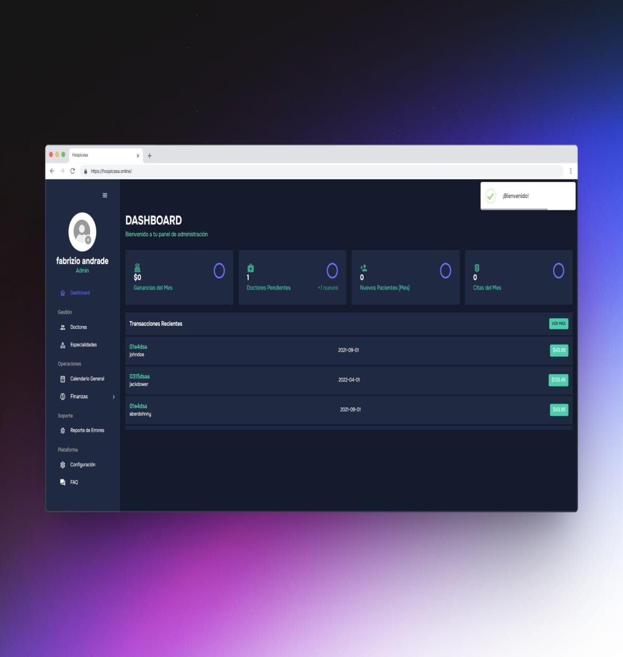Click the Configuración gear icon
The image size is (623, 657).
(62, 465)
